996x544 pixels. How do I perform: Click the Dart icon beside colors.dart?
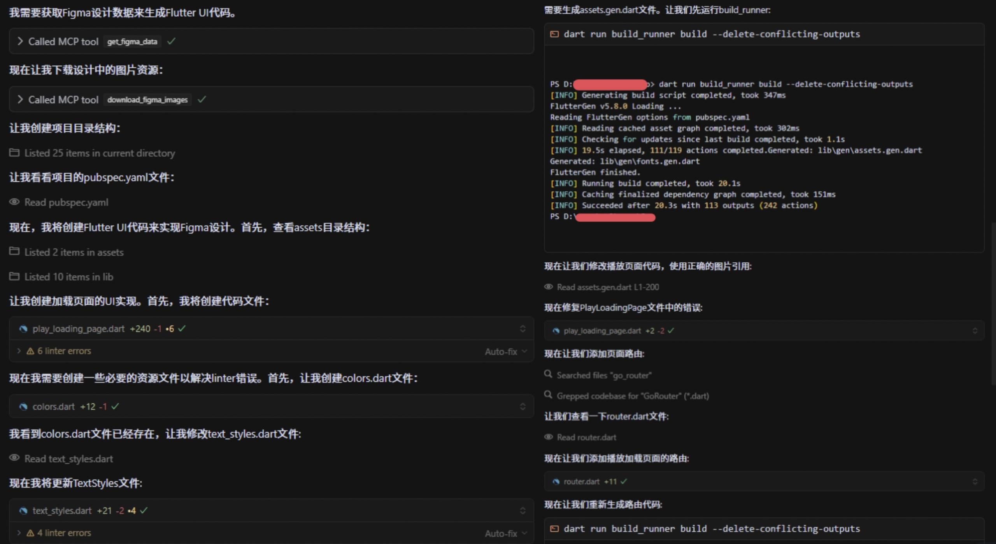click(23, 407)
